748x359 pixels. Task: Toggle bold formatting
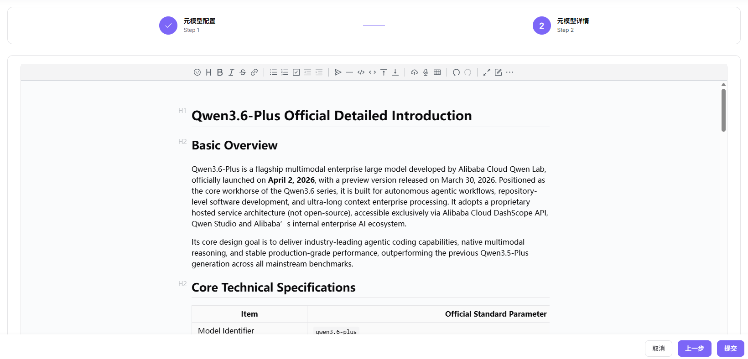(x=220, y=72)
